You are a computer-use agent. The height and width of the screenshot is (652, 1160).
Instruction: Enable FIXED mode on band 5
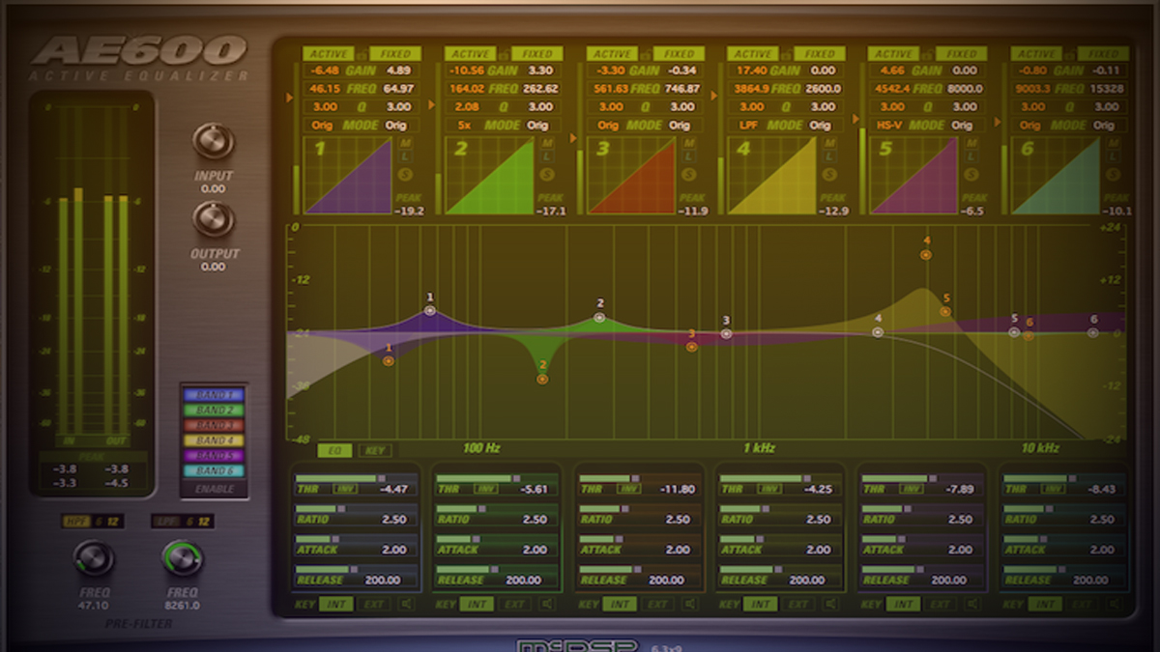coord(961,53)
